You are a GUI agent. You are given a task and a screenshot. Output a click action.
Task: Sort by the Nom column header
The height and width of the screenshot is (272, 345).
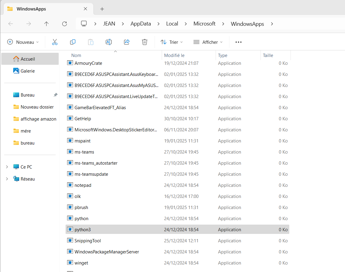click(x=76, y=55)
